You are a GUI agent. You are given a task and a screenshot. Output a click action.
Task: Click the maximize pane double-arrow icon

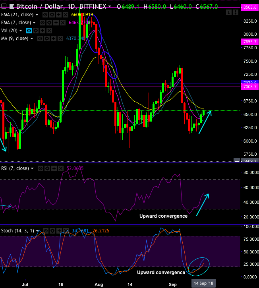coord(235,13)
